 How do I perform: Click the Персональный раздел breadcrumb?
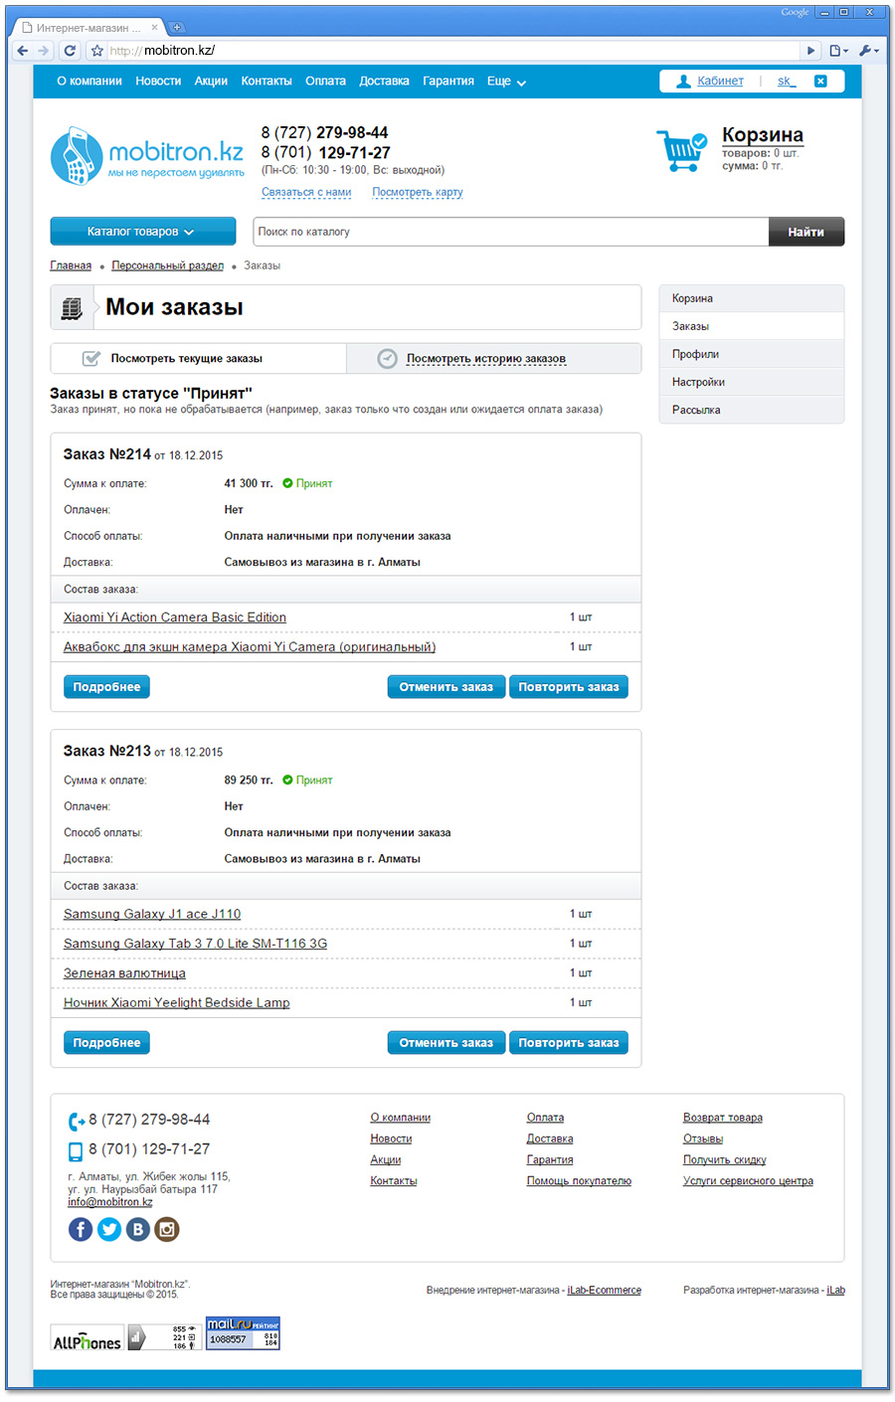168,266
